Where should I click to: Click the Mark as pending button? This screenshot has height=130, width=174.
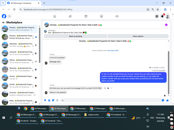[76, 36]
